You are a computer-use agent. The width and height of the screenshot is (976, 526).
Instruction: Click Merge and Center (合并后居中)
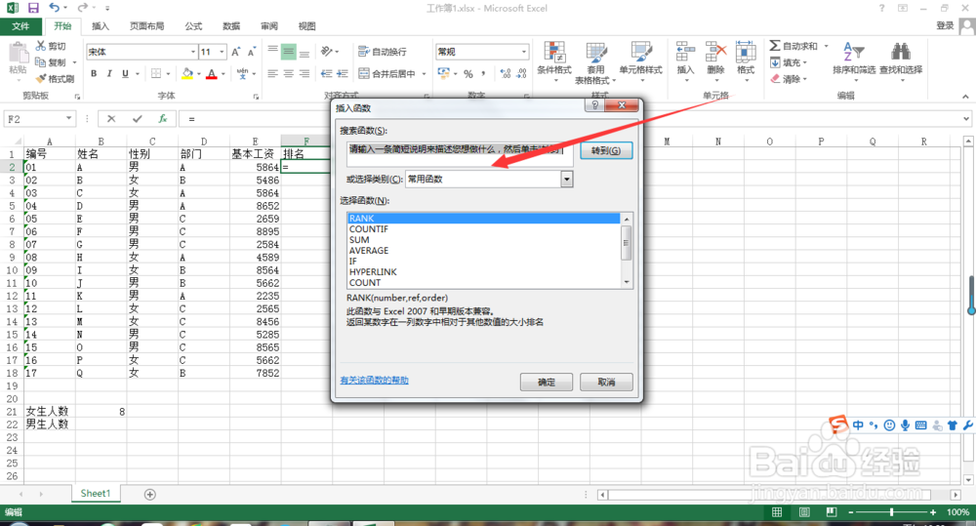click(387, 73)
